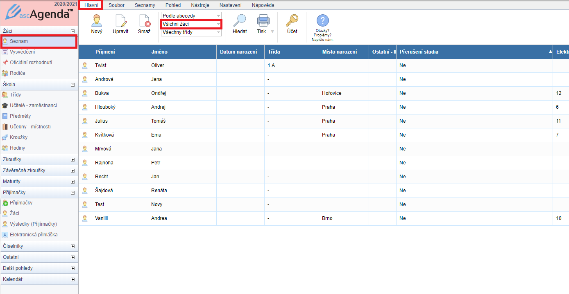The height and width of the screenshot is (294, 569).
Task: Open search with the Hledat magnifier icon
Action: [239, 21]
